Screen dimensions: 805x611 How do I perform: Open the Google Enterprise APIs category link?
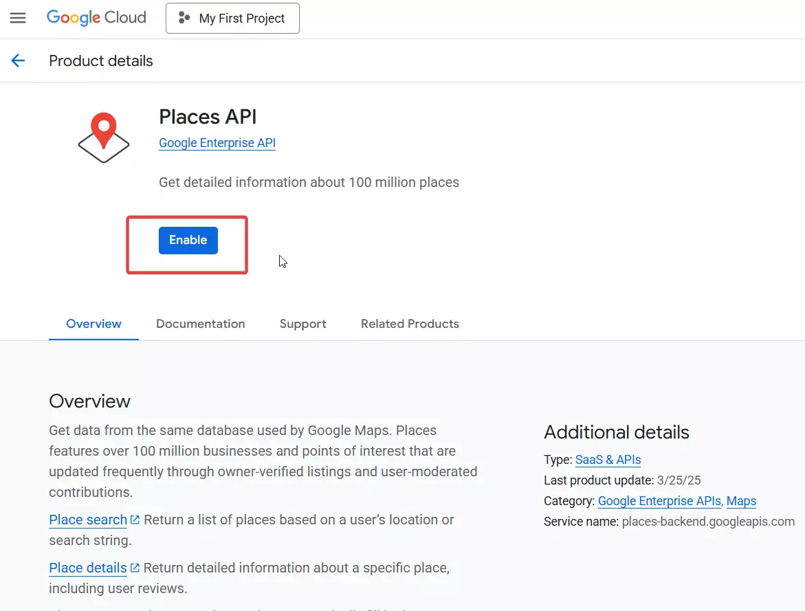[659, 501]
